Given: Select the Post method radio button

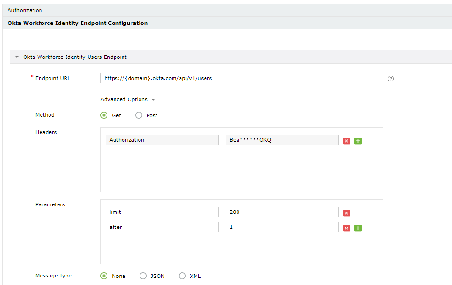Looking at the screenshot, I should pyautogui.click(x=139, y=115).
